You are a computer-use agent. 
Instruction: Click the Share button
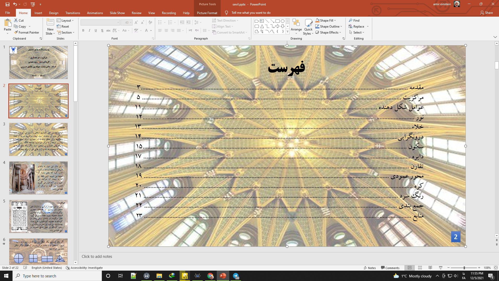(486, 13)
